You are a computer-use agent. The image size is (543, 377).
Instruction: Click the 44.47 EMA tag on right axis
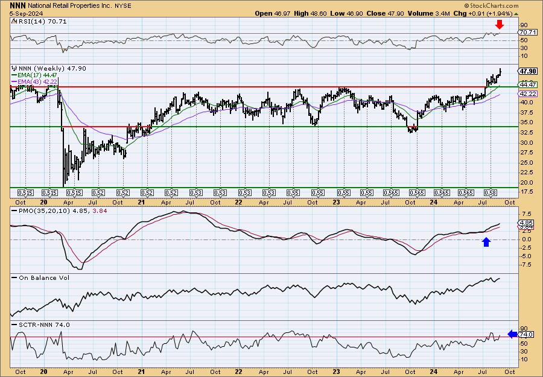527,85
